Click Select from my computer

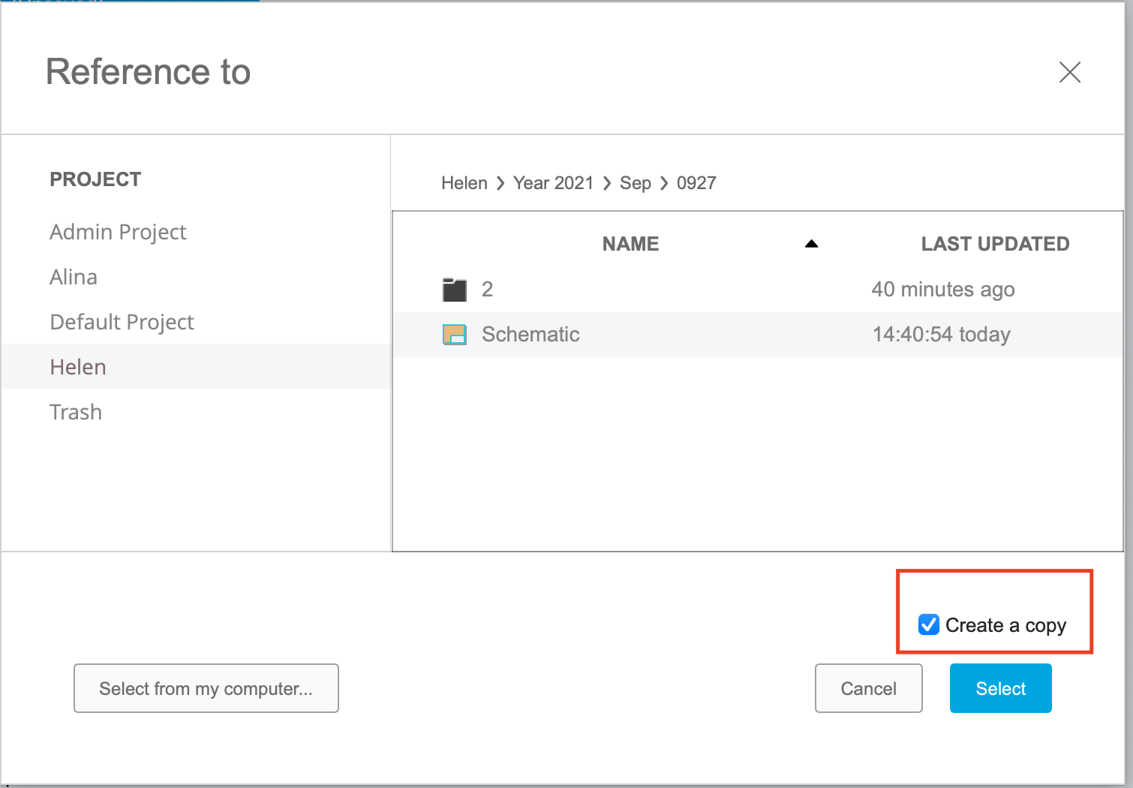(206, 688)
